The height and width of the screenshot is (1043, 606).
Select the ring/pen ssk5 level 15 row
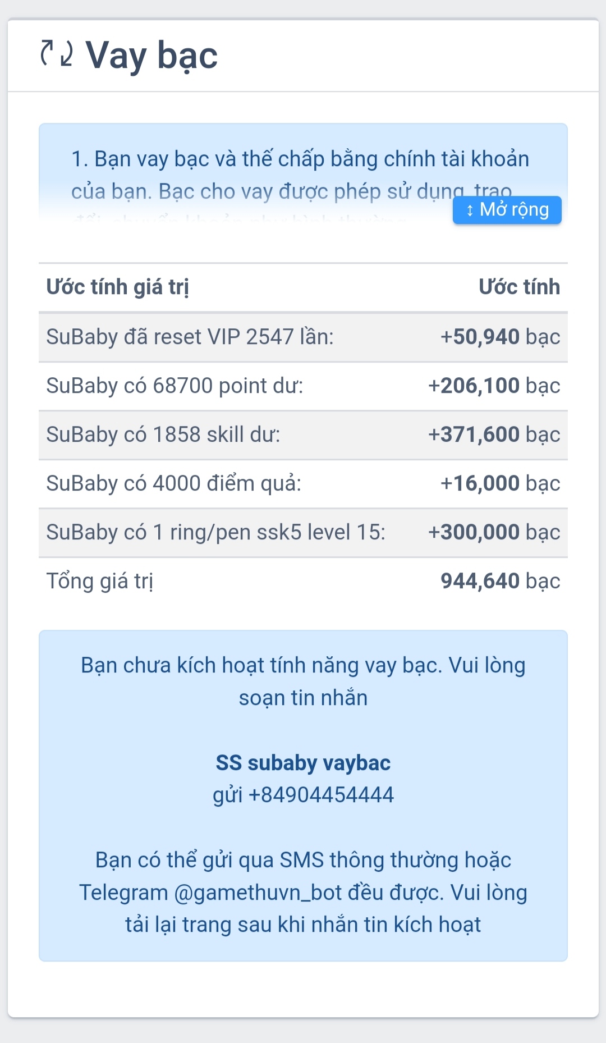click(215, 532)
